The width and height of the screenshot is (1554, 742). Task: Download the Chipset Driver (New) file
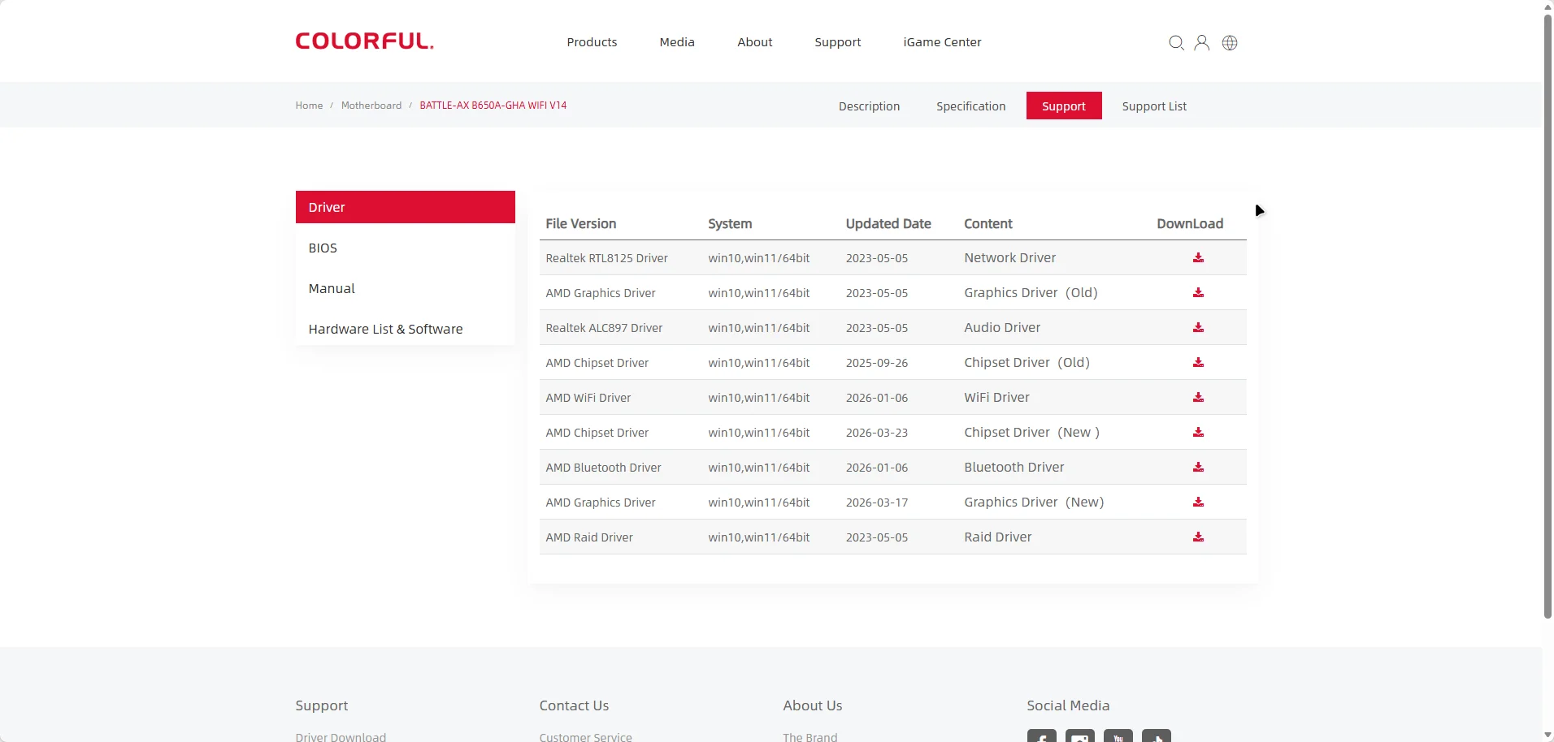[x=1198, y=433]
